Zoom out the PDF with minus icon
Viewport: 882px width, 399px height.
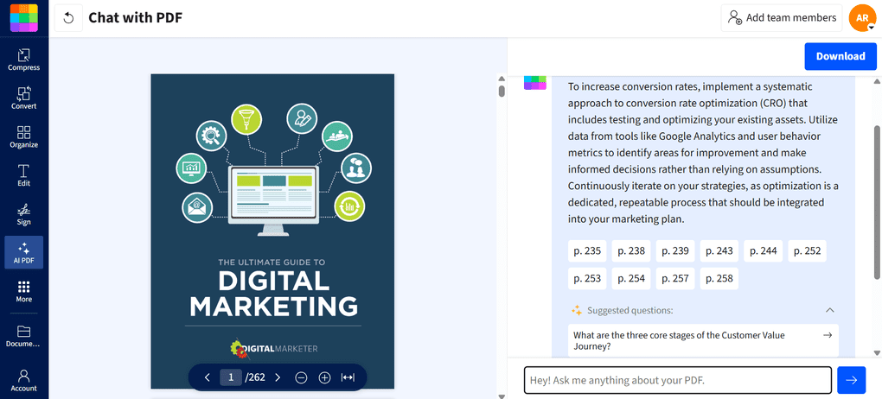click(x=302, y=377)
